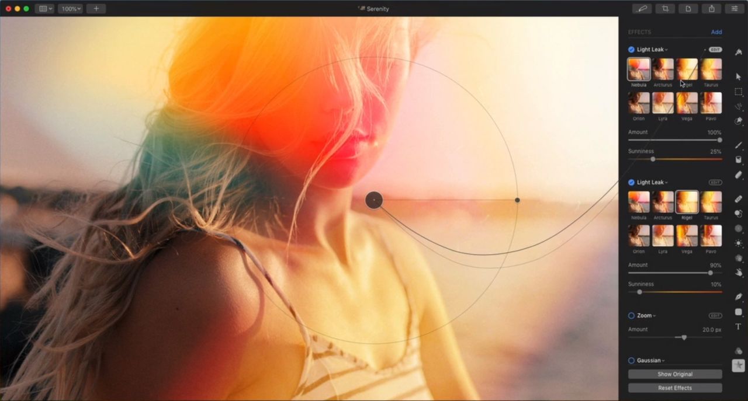
Task: Select the Paint brush tool
Action: (x=738, y=145)
